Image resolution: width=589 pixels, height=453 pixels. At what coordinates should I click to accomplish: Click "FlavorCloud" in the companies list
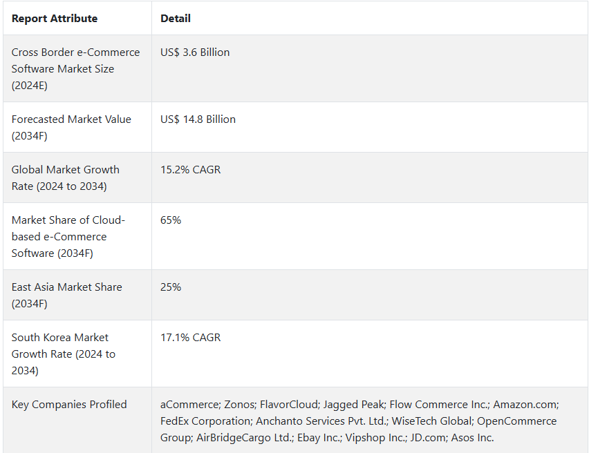point(290,405)
